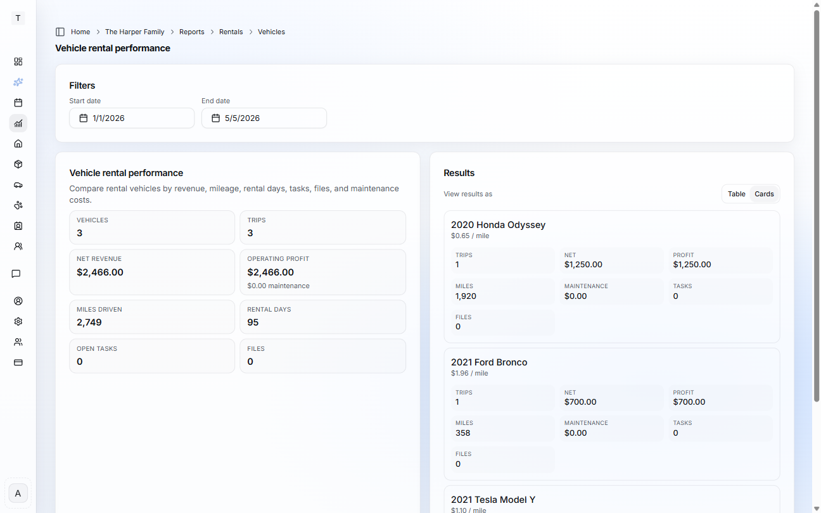
Task: Click the $1.96 / mile rate text
Action: click(469, 373)
